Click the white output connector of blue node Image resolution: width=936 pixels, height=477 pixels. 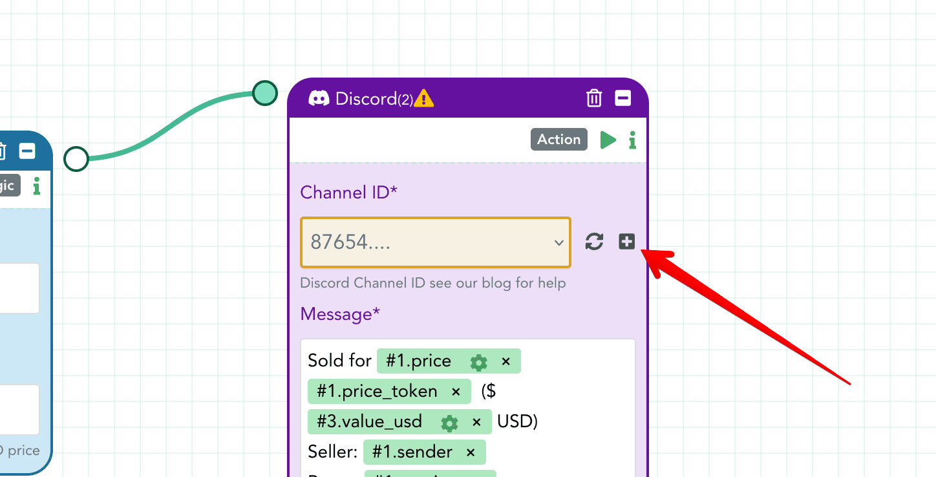tap(76, 158)
